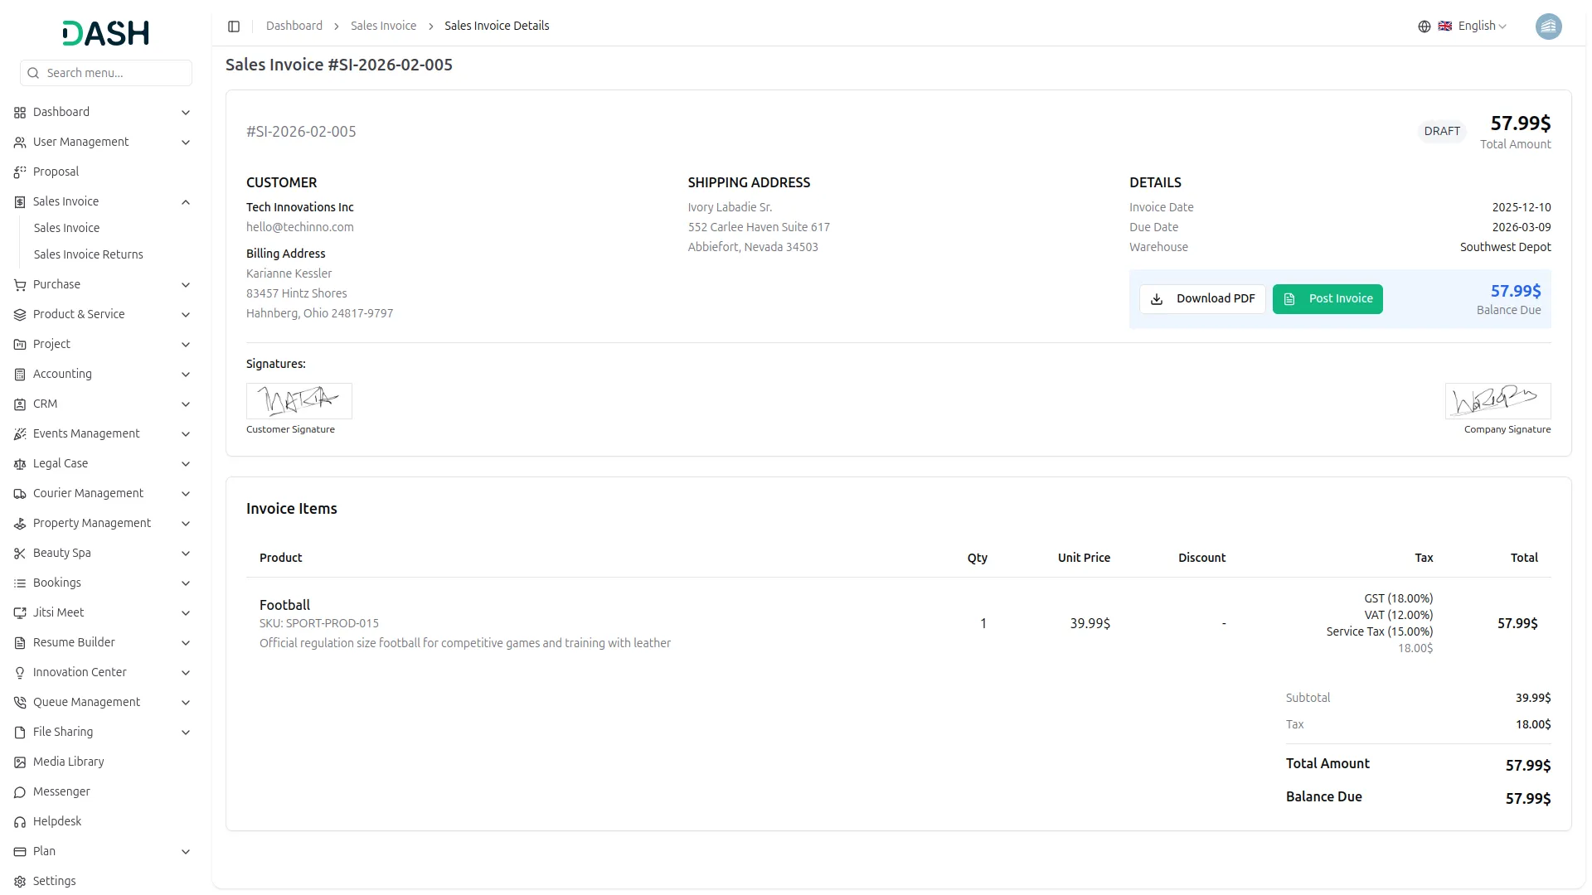
Task: Expand the Purchase menu chevron
Action: click(x=186, y=285)
